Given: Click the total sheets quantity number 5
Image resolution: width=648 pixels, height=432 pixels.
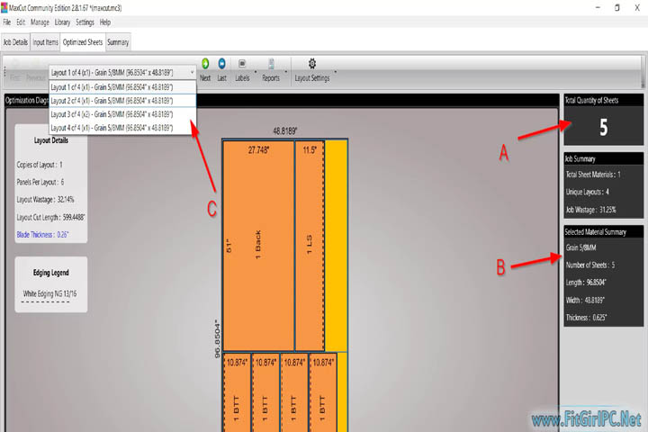Looking at the screenshot, I should (x=604, y=127).
